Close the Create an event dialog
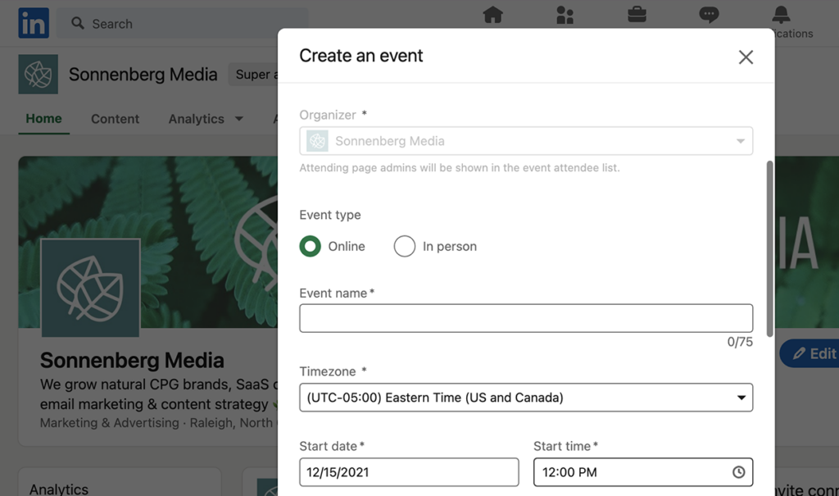 [746, 57]
